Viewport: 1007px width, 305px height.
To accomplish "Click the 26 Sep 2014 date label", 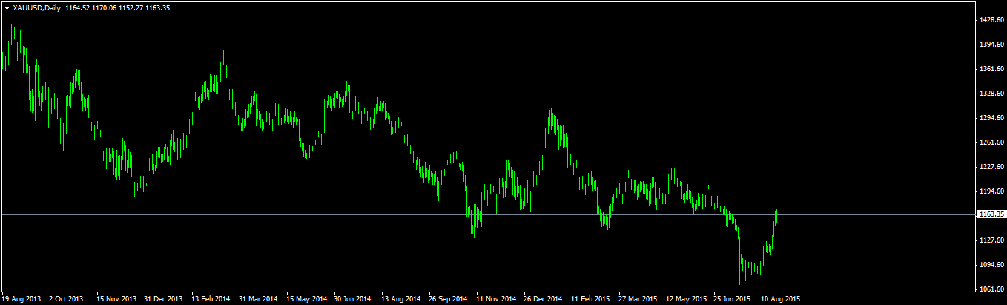I will pos(448,299).
